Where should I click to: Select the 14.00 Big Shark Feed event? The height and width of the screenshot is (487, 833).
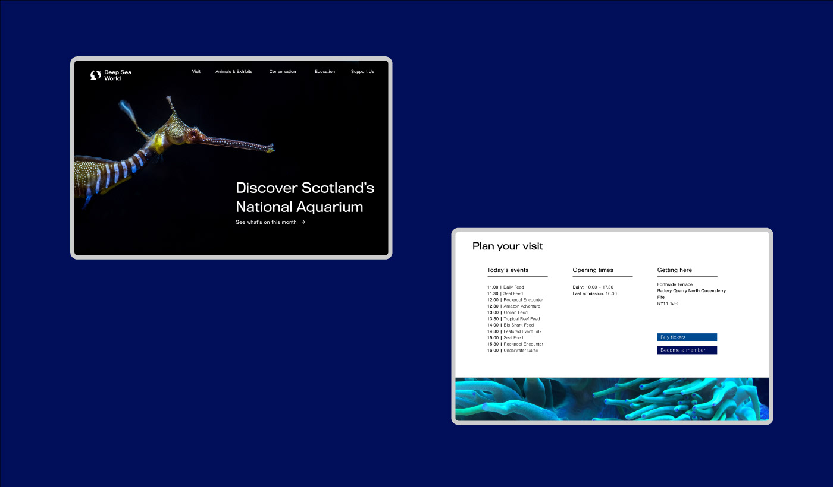click(x=511, y=325)
